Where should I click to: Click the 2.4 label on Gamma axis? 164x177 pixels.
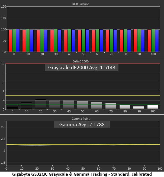pyautogui.click(x=3, y=139)
